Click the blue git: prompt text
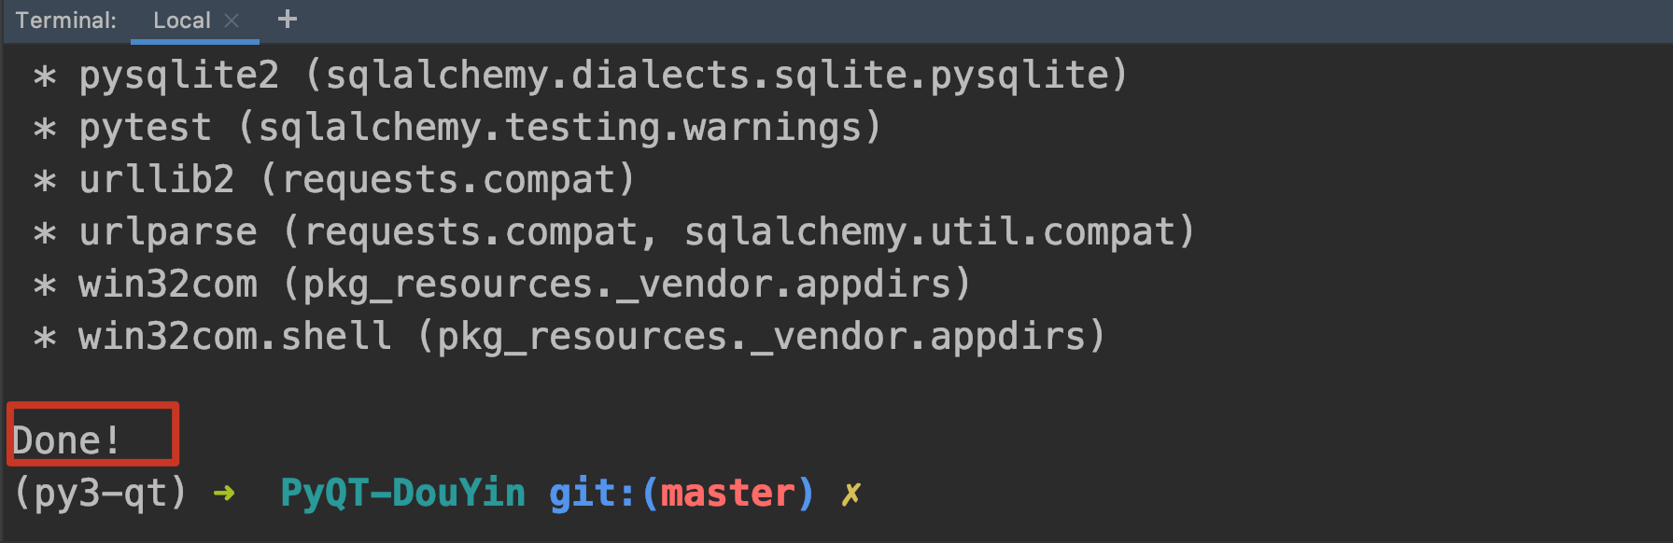 [x=593, y=493]
